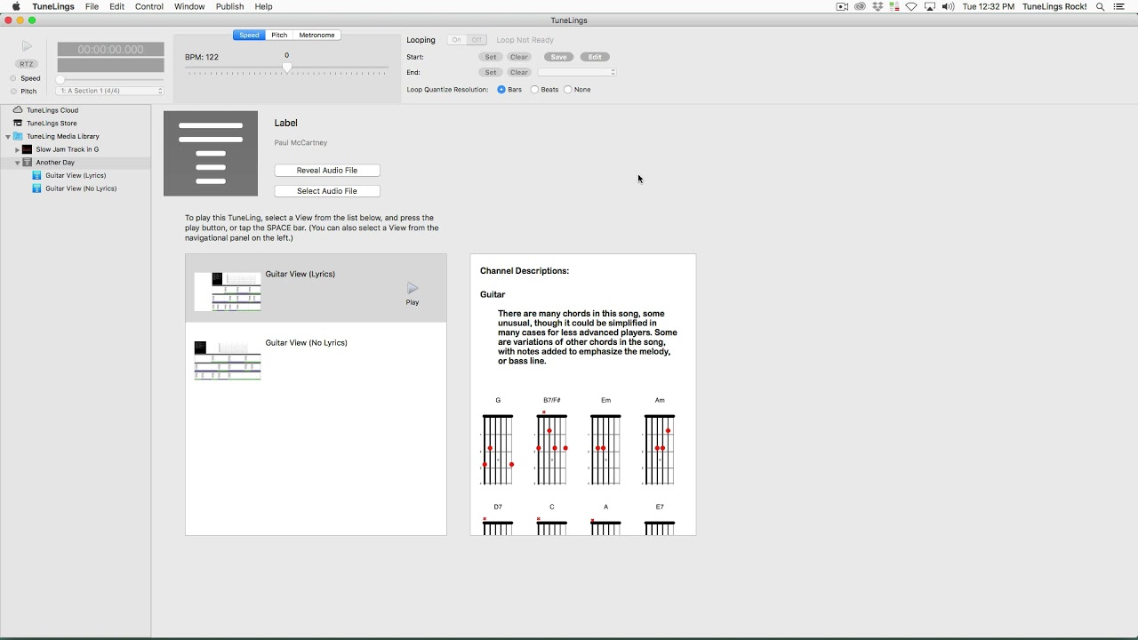Click Set for loop End
Viewport: 1138px width, 640px height.
[491, 72]
